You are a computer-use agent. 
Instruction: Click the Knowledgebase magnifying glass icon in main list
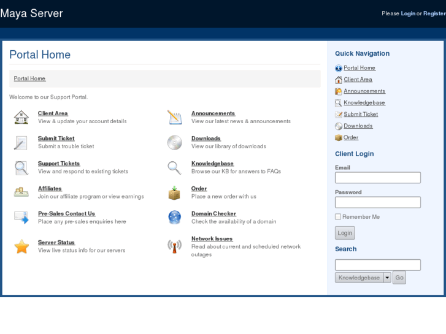point(174,168)
